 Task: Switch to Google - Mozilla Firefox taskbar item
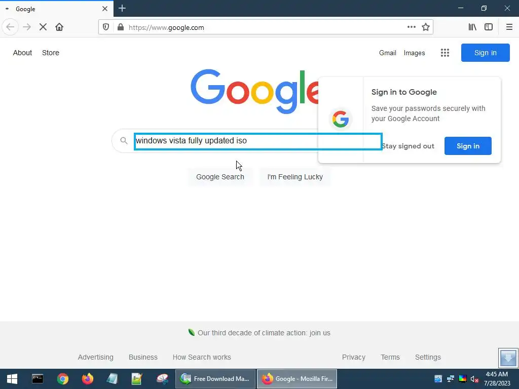(297, 379)
